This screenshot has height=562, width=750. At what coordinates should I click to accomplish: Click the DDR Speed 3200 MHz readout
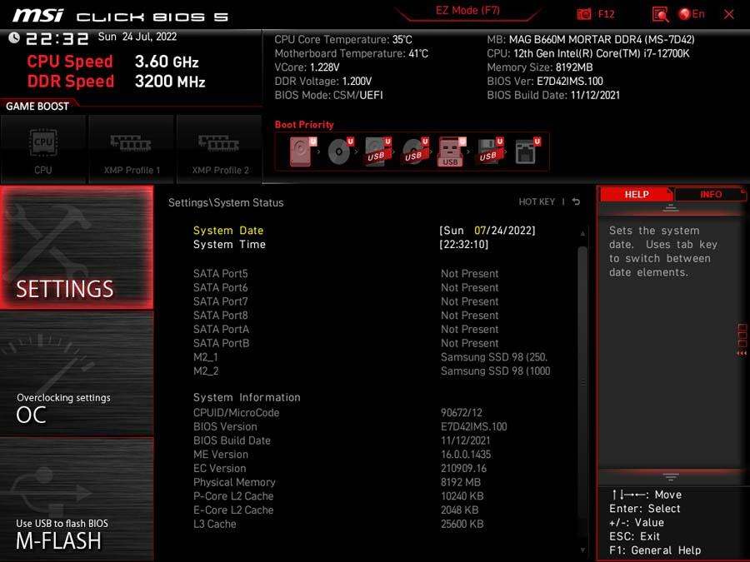point(116,82)
